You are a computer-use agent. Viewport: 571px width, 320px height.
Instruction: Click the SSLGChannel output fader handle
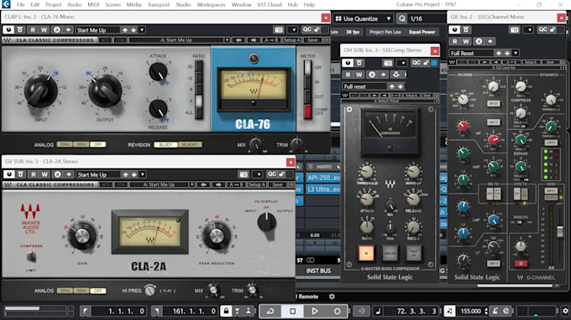(560, 231)
